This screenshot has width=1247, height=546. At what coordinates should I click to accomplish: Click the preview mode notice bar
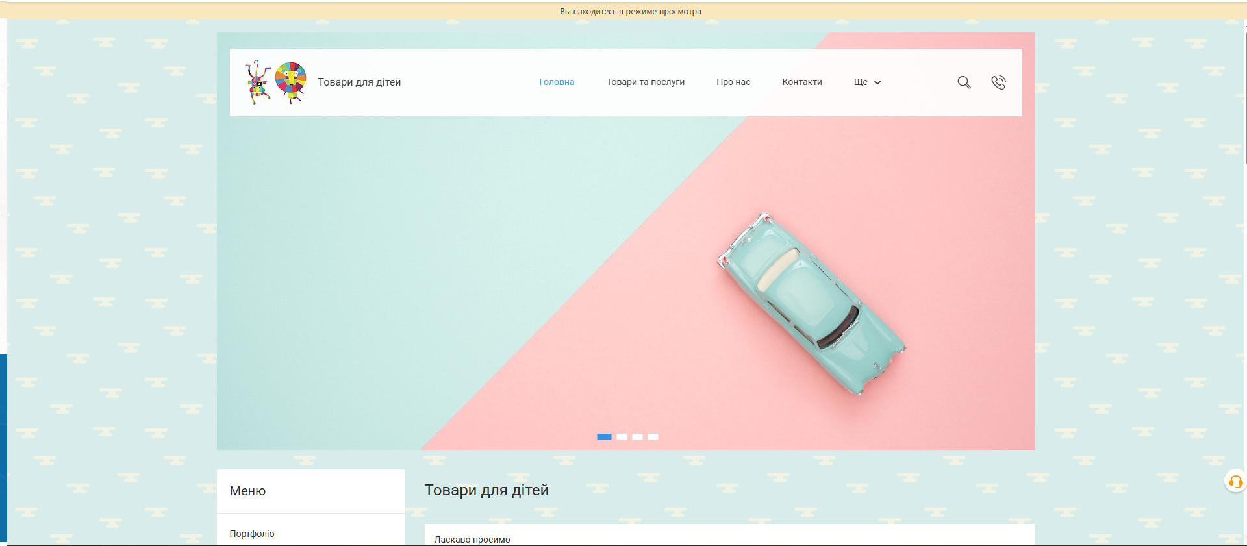point(630,12)
